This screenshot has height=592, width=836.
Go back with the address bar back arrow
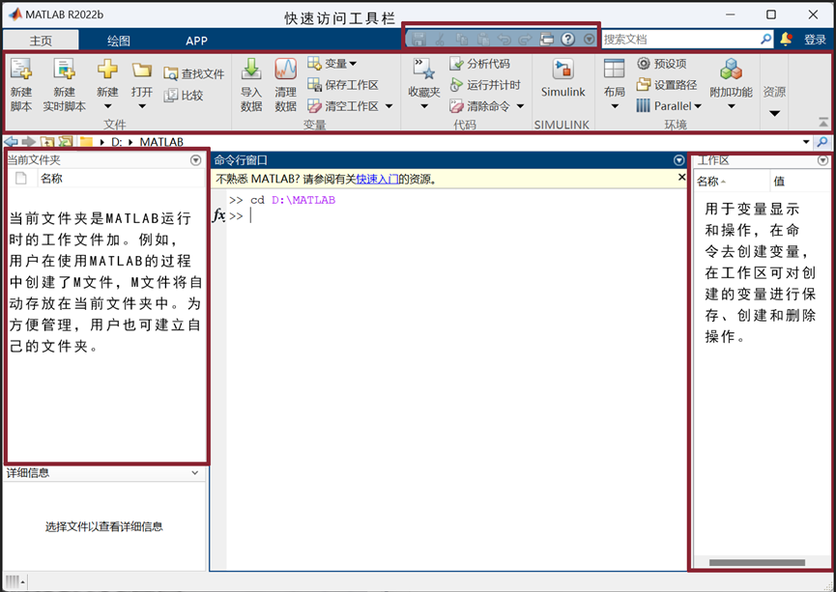11,142
